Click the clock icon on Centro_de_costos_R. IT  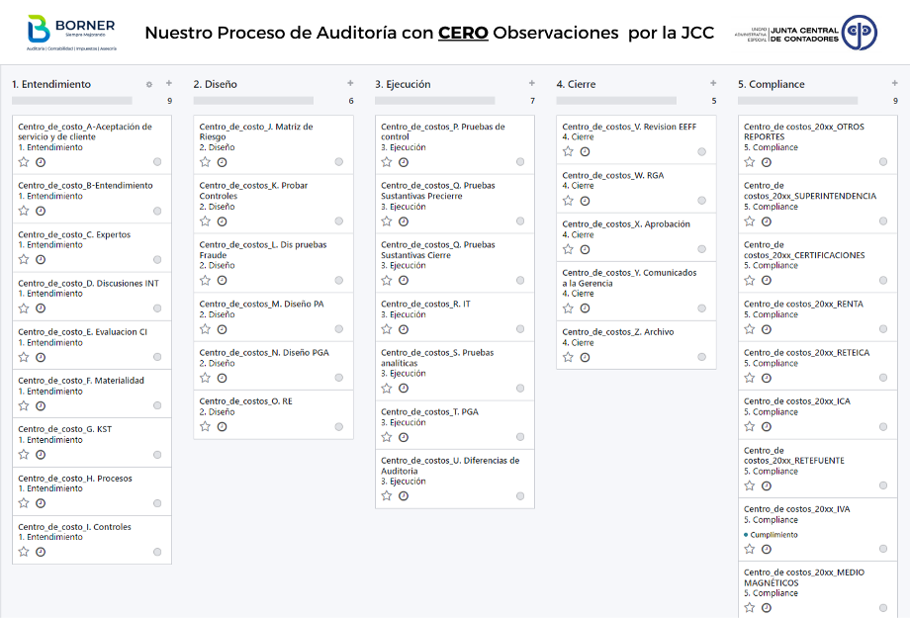pos(404,328)
